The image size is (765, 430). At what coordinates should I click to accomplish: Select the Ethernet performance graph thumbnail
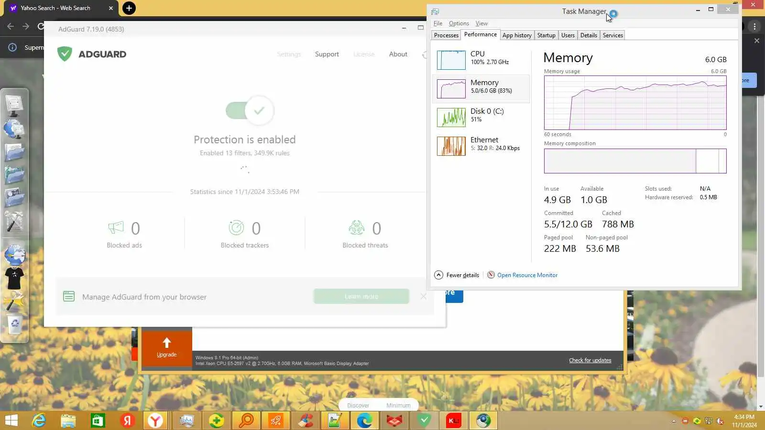point(451,146)
